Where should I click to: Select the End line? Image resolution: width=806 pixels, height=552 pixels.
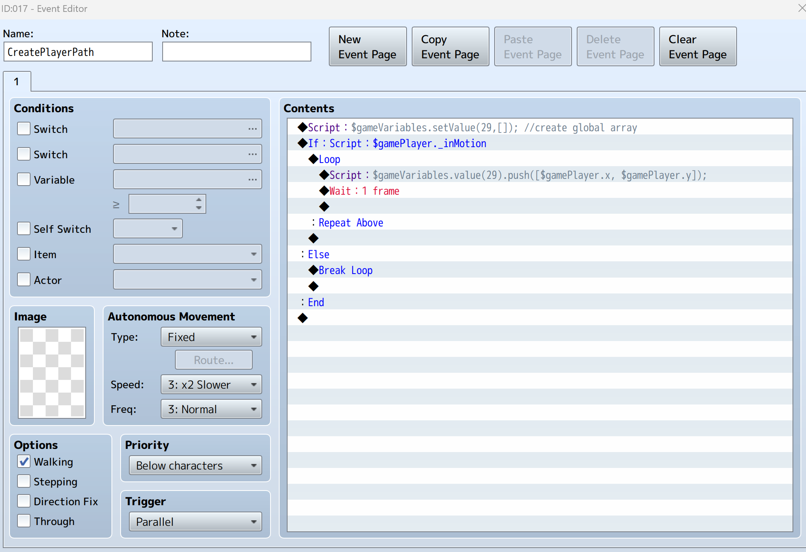click(540, 302)
